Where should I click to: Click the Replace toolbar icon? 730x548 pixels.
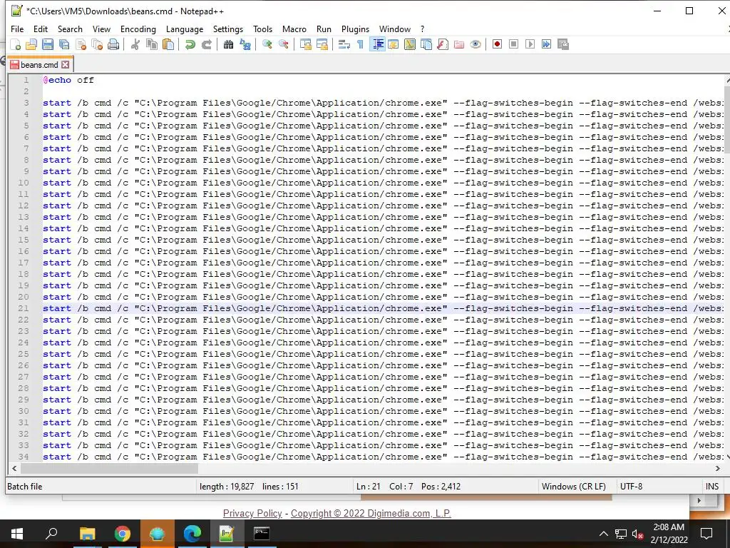click(x=245, y=45)
